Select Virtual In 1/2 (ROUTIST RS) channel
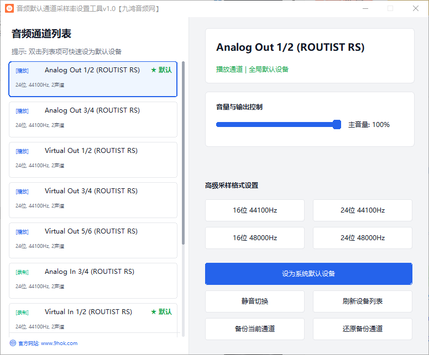This screenshot has width=429, height=355. click(x=93, y=320)
